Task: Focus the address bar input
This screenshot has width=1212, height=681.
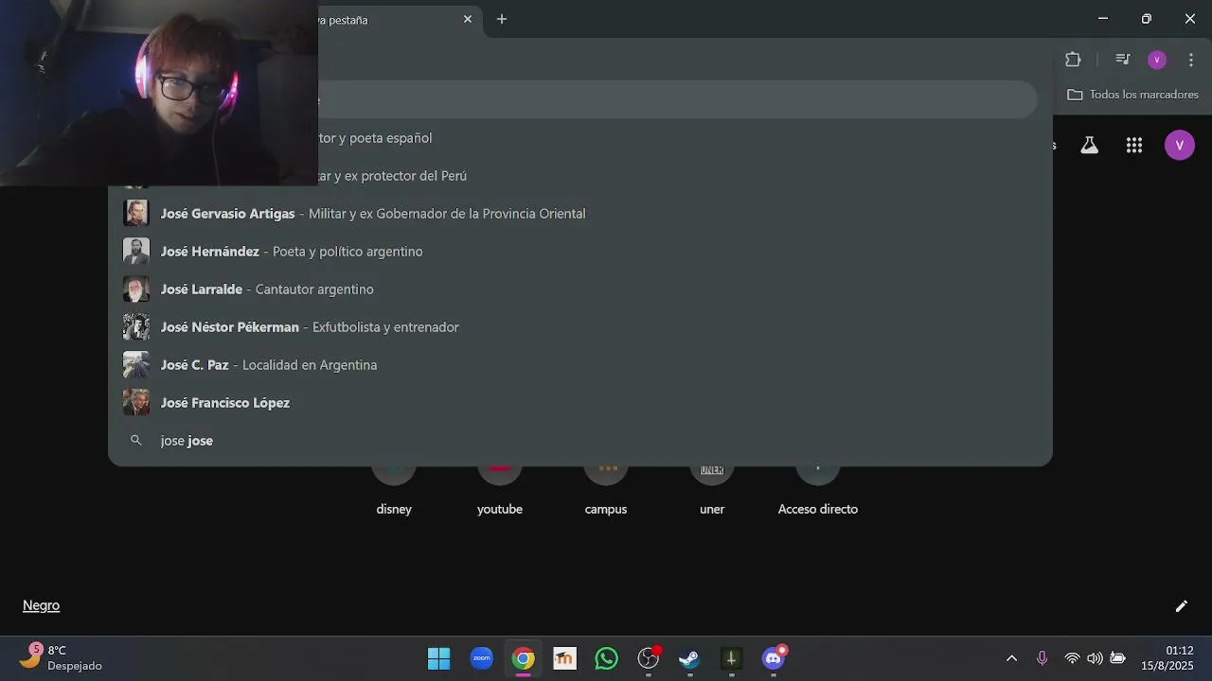Action: (677, 99)
